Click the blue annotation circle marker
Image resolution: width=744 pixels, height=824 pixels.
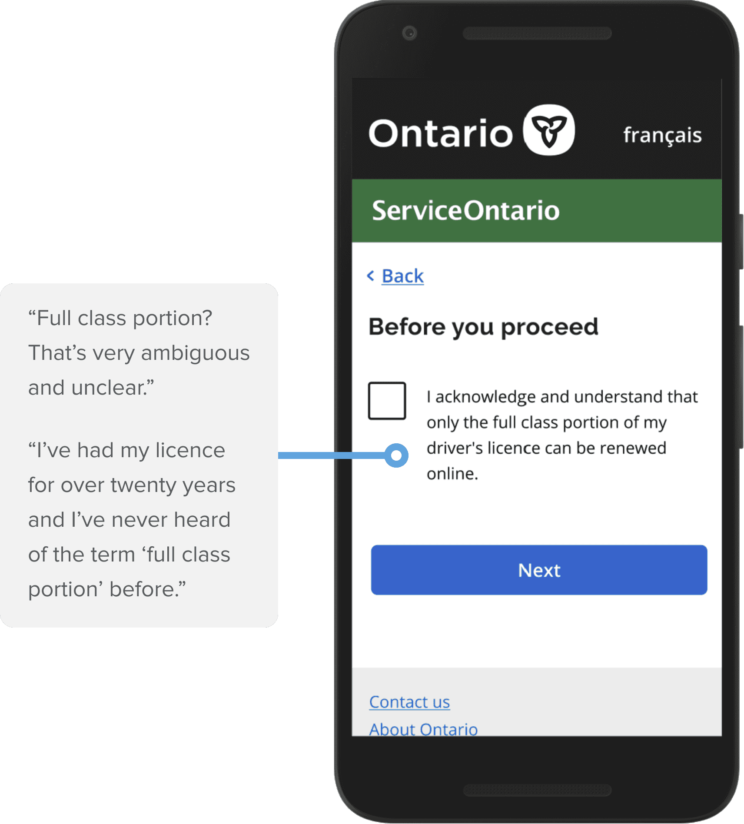point(396,455)
